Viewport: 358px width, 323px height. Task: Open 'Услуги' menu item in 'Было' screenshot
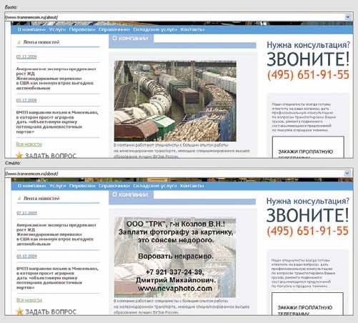coord(57,29)
